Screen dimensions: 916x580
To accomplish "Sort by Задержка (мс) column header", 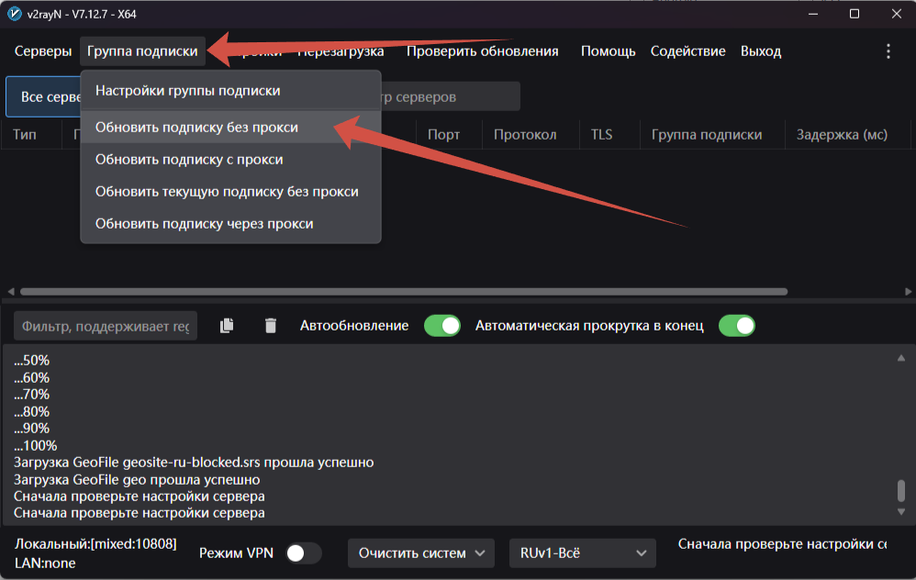I will (x=842, y=134).
